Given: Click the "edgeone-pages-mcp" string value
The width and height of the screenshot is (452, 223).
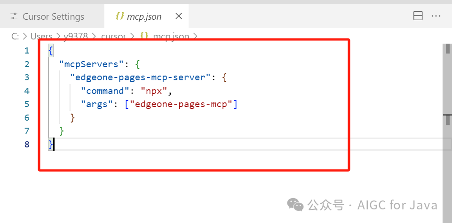Looking at the screenshot, I should [181, 104].
